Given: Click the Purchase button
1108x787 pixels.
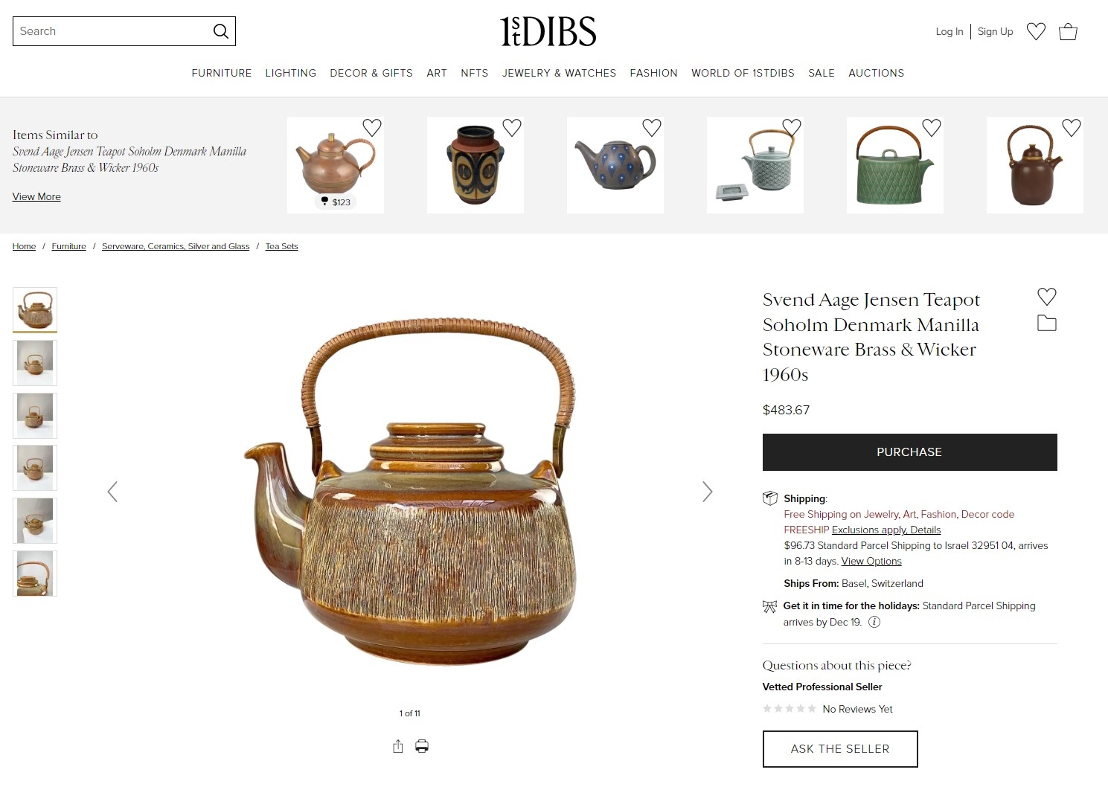Looking at the screenshot, I should pos(909,452).
